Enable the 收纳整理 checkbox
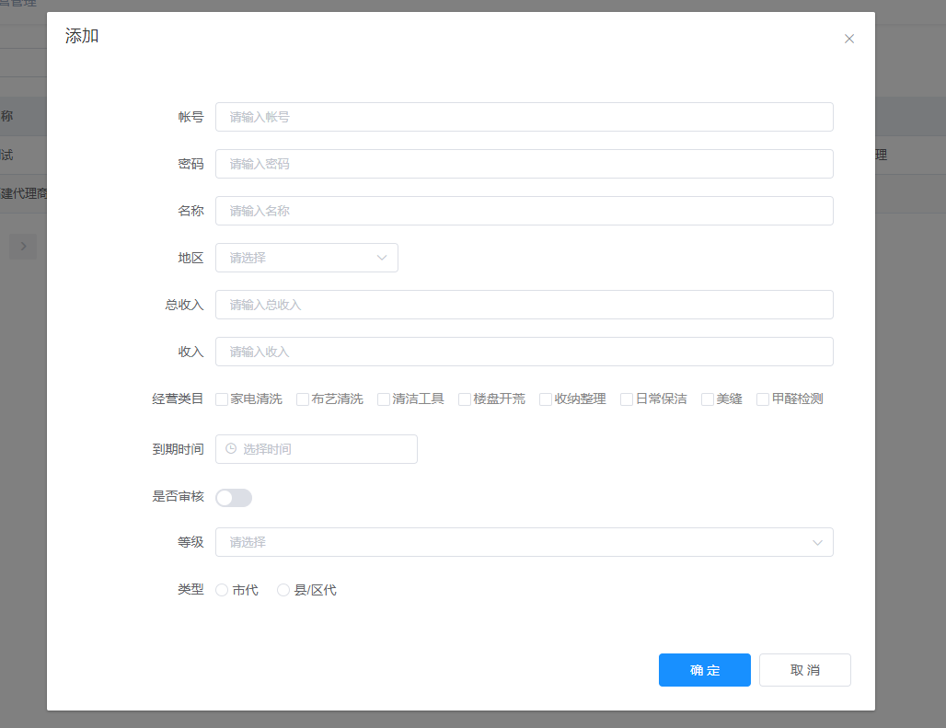The image size is (946, 728). [x=546, y=399]
